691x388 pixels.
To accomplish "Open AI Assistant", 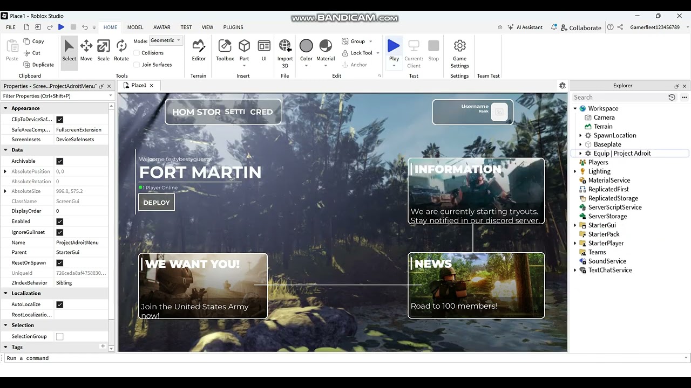I will pos(525,27).
